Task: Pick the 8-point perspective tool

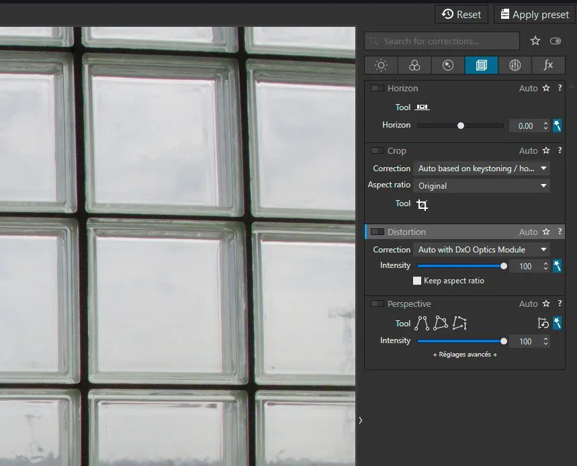Action: pyautogui.click(x=459, y=324)
